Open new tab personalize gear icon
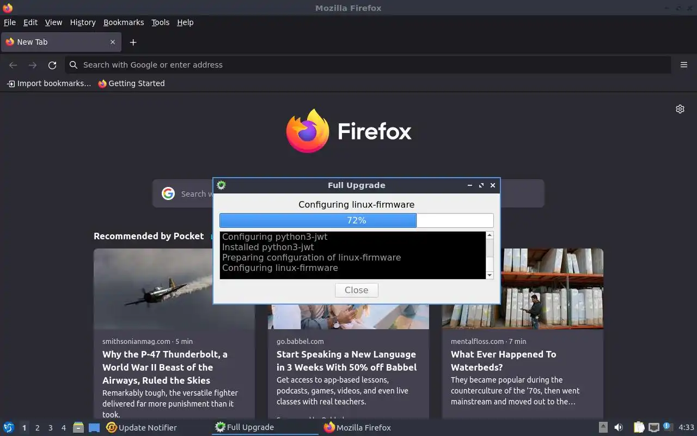697x436 pixels. pyautogui.click(x=680, y=109)
